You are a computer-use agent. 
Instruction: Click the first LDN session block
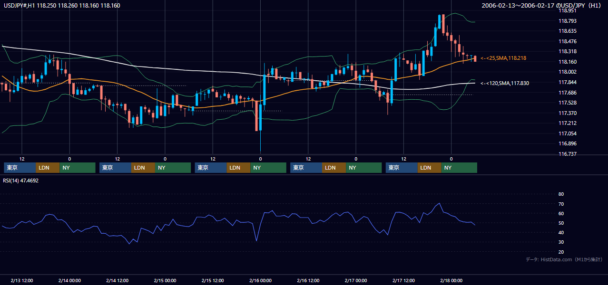(x=48, y=168)
